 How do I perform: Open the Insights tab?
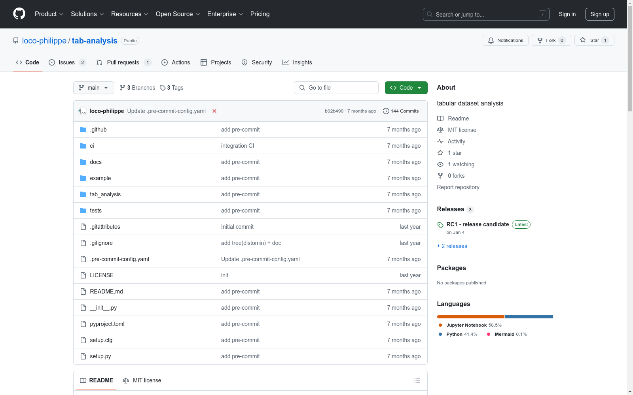pyautogui.click(x=297, y=62)
